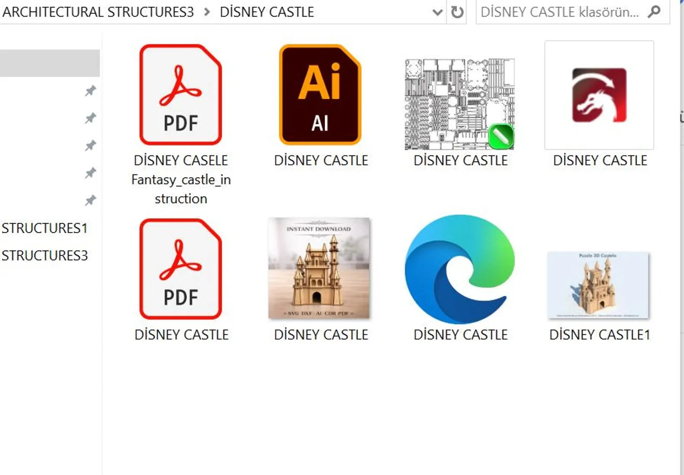Select the DİSNEY CASTLE1 Puzzle 3D thumbnail
Image resolution: width=684 pixels, height=475 pixels.
pyautogui.click(x=598, y=285)
